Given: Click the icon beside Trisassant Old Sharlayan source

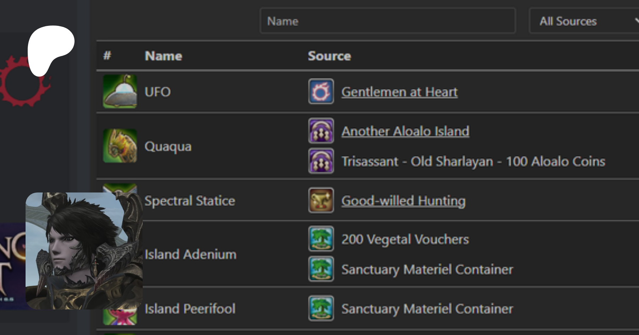Looking at the screenshot, I should tap(321, 161).
